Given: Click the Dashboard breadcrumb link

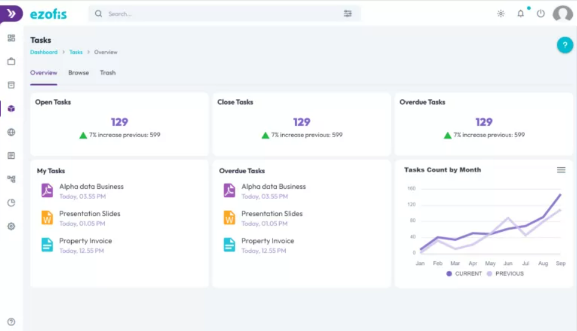Looking at the screenshot, I should tap(44, 52).
